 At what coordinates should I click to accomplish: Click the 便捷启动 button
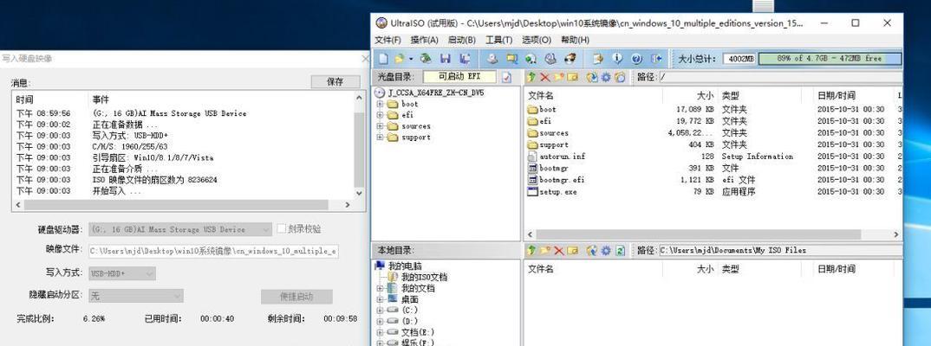(x=296, y=296)
